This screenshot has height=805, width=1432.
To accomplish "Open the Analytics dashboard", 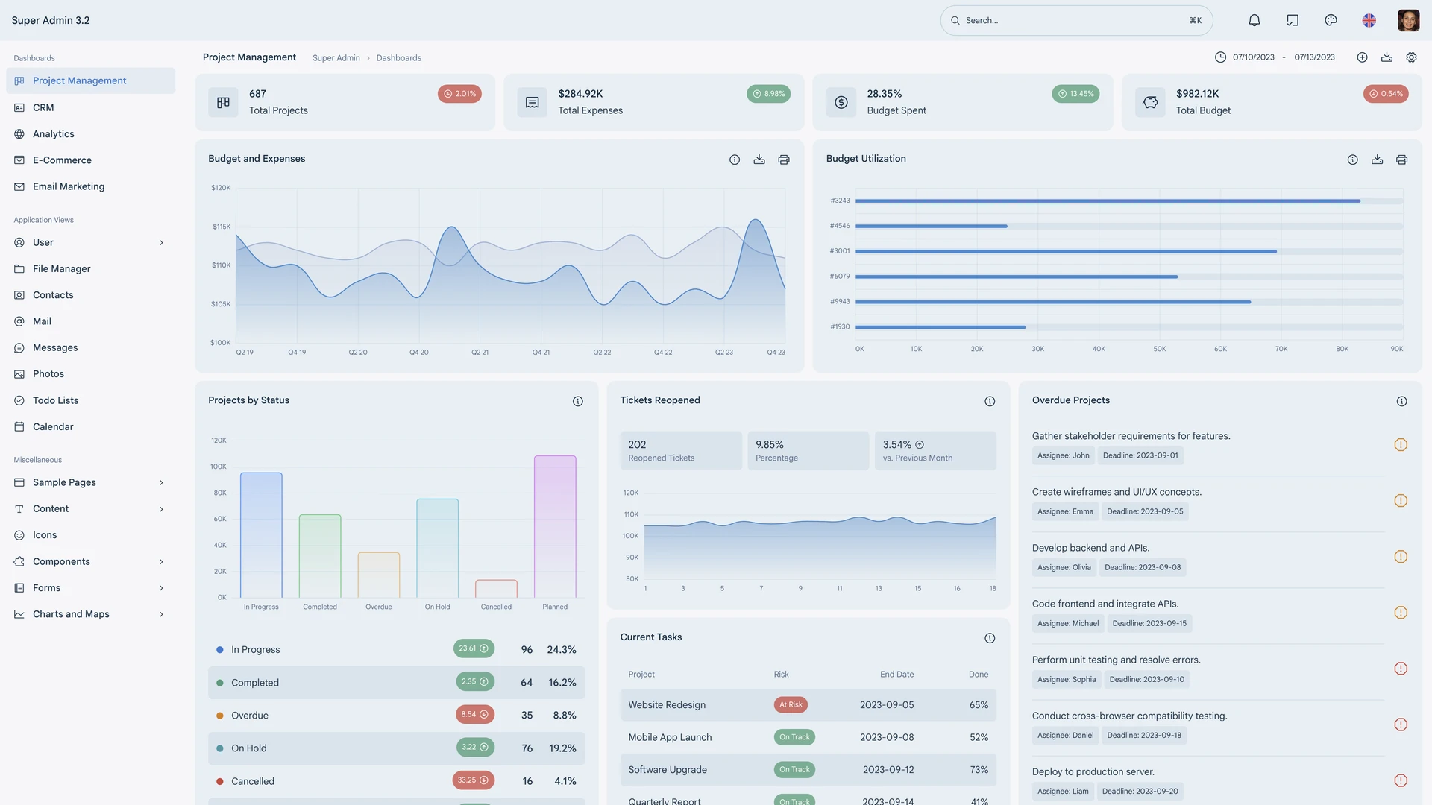I will 90,134.
